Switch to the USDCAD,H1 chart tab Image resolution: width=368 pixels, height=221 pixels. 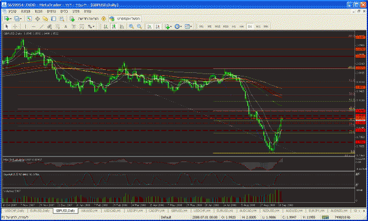[112, 211]
